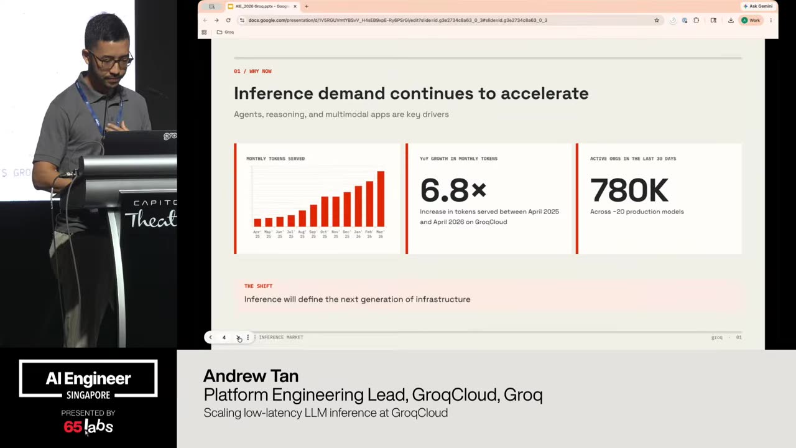The image size is (796, 448).
Task: Click the extension icon left of Extensions puzzle
Action: (685, 20)
